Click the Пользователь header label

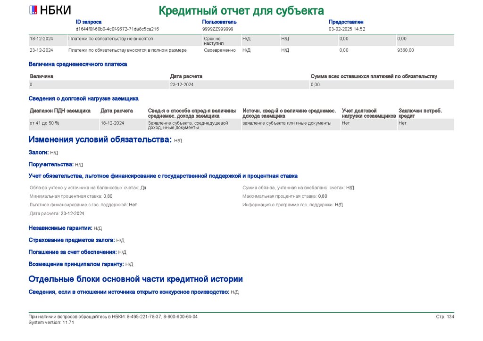pyautogui.click(x=219, y=22)
